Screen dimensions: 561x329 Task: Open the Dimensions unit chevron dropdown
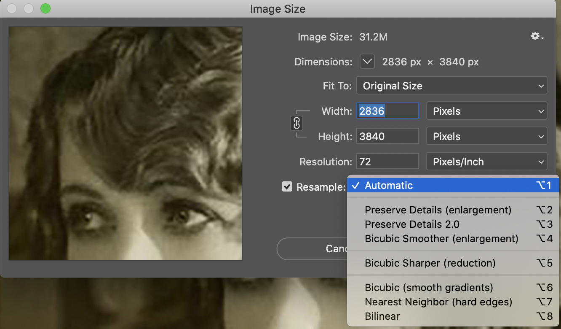point(367,62)
